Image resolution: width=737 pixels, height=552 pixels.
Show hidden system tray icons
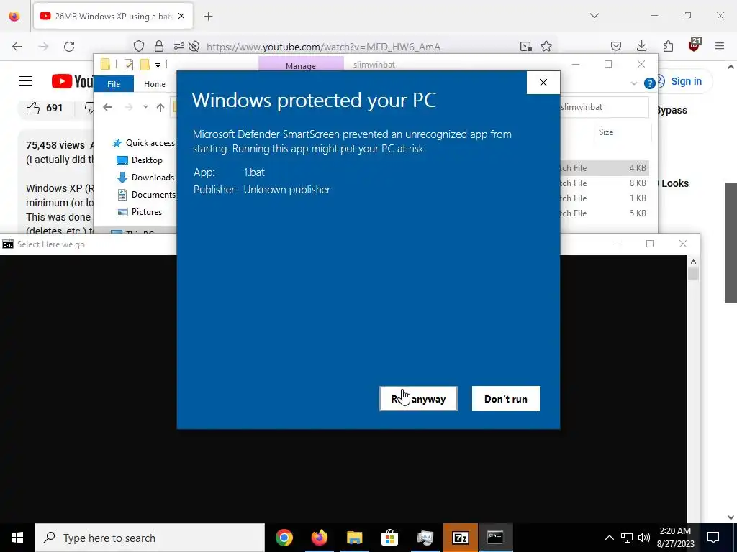(609, 538)
